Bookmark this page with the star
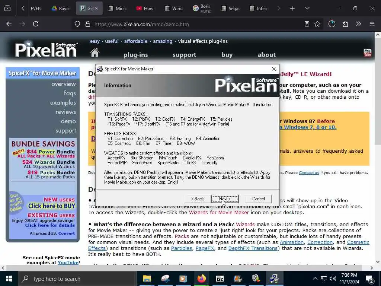The image size is (381, 286). (317, 24)
